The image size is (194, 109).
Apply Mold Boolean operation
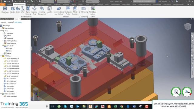tap(75, 11)
